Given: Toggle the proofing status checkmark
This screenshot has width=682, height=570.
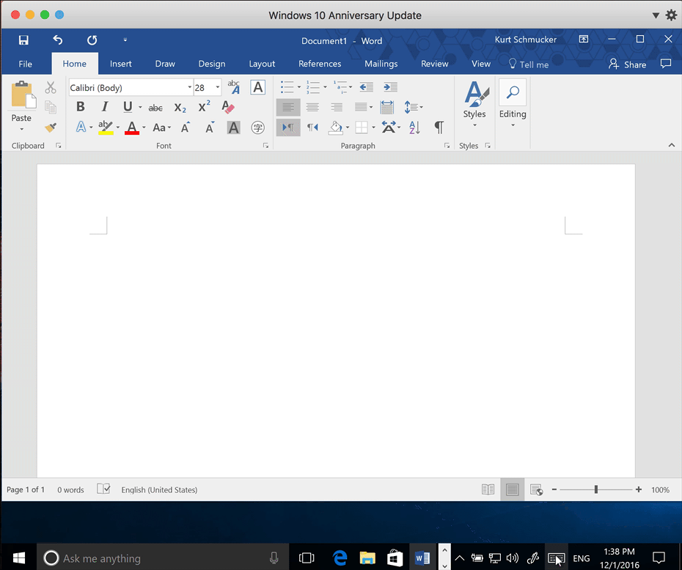Looking at the screenshot, I should (103, 489).
